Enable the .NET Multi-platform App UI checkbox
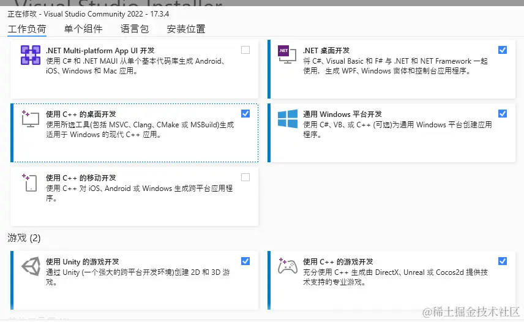The height and width of the screenshot is (322, 524). point(245,50)
